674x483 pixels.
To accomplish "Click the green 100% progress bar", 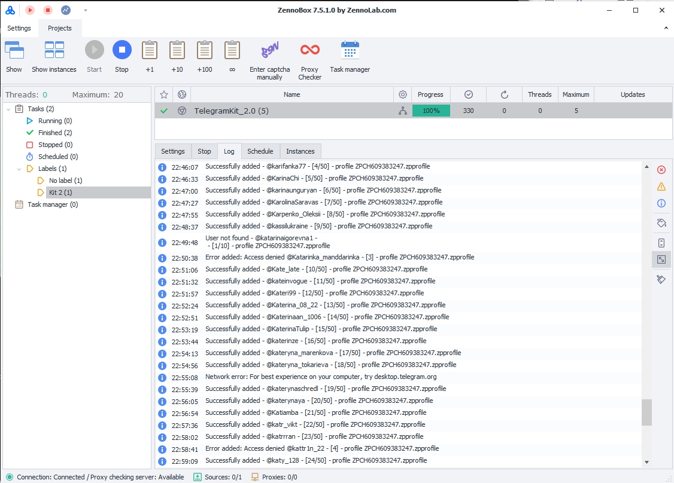I will tap(431, 111).
